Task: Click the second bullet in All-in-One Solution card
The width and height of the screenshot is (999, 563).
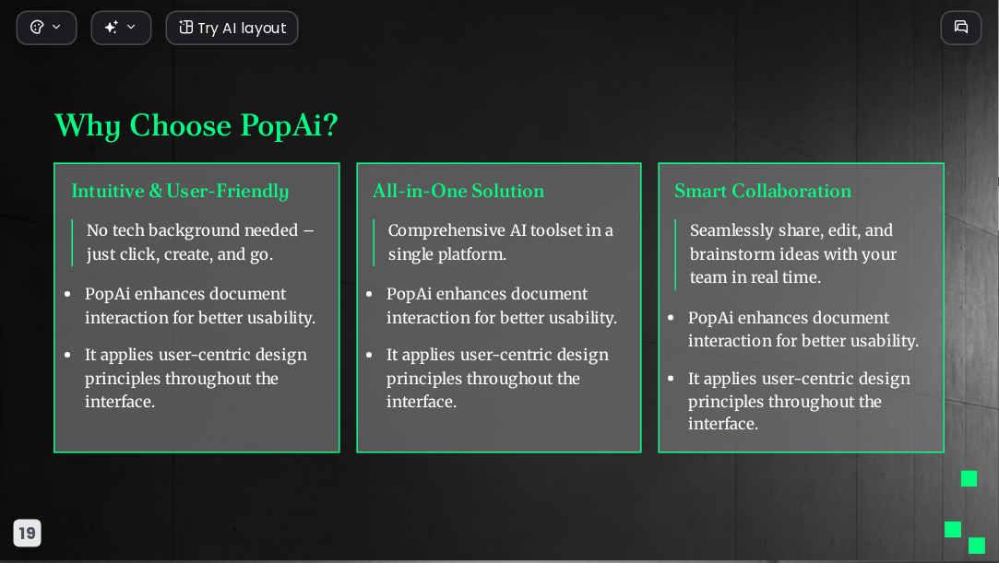Action: point(497,379)
